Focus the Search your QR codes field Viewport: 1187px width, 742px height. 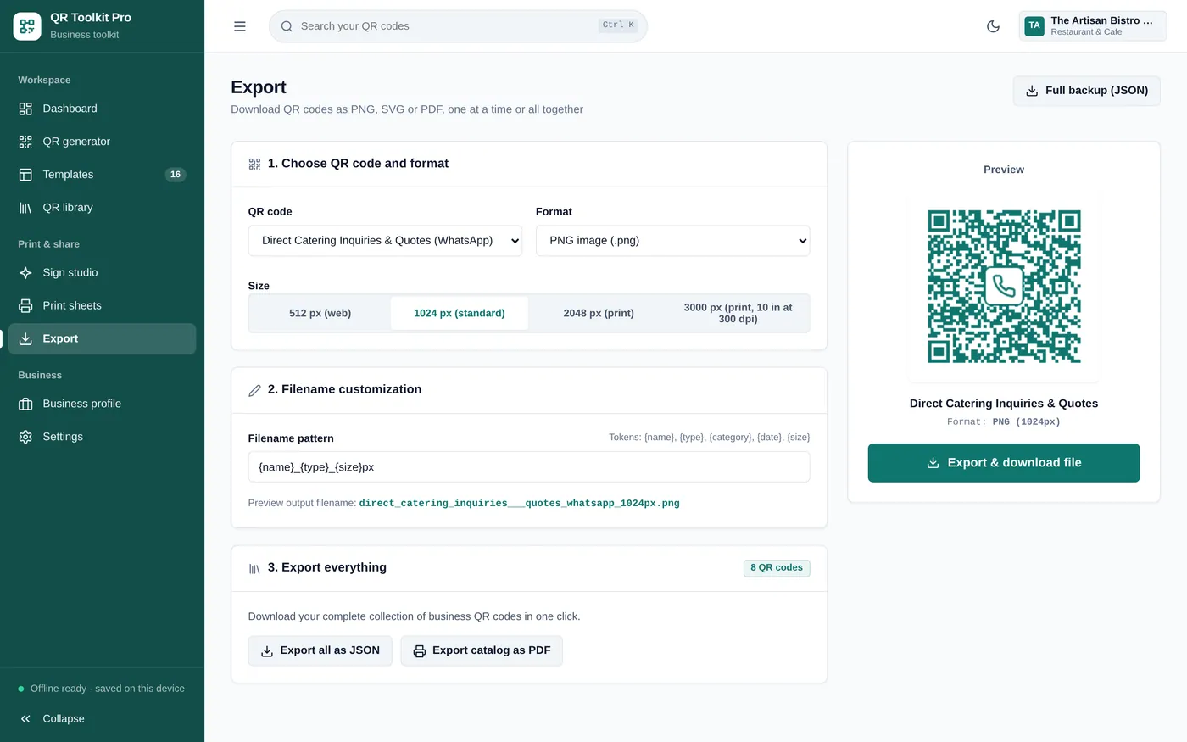click(458, 26)
